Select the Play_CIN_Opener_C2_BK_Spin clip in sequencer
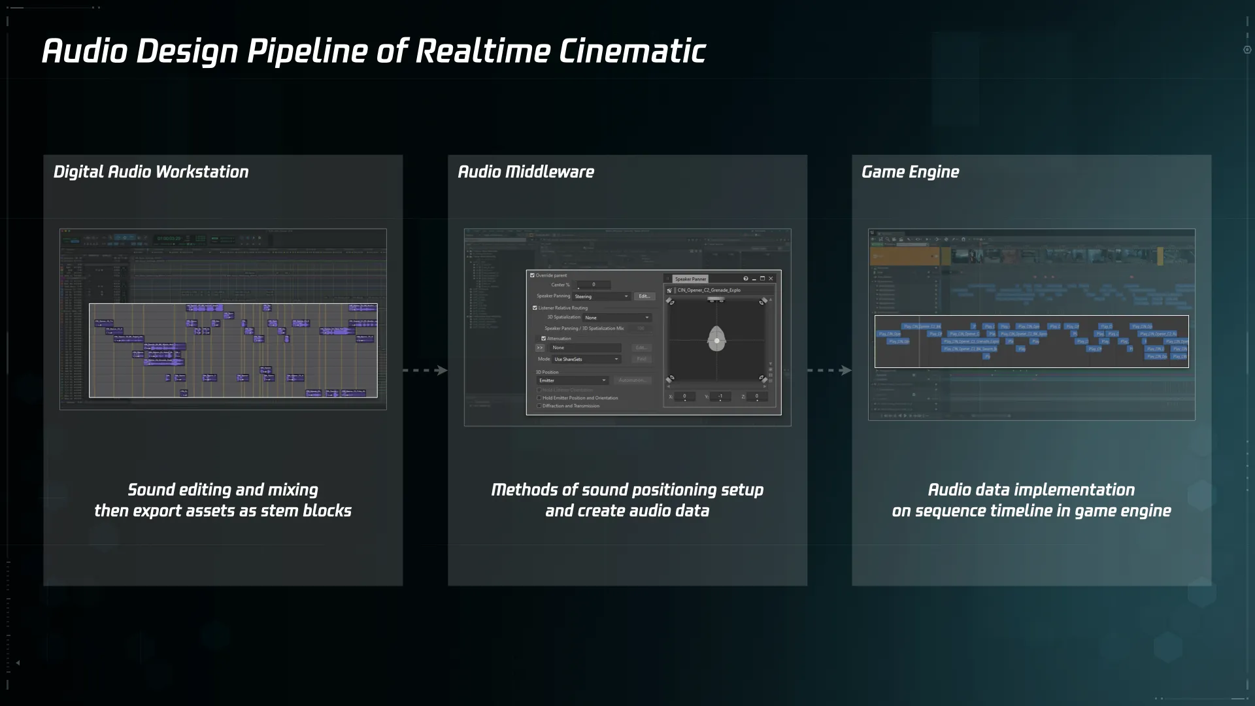This screenshot has width=1255, height=706. point(1022,334)
